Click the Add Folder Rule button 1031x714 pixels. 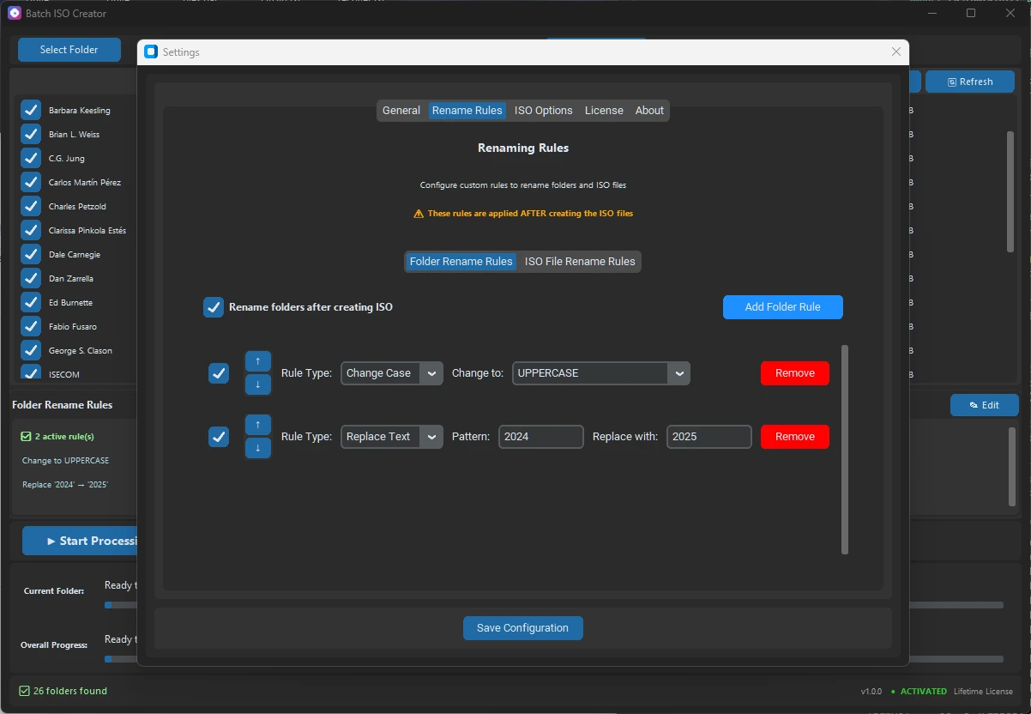[782, 307]
